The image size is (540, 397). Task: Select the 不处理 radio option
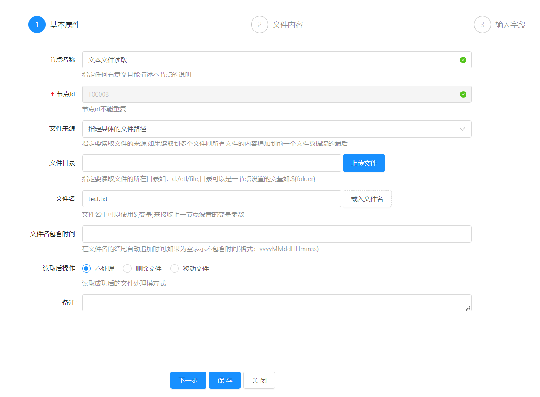tap(86, 268)
